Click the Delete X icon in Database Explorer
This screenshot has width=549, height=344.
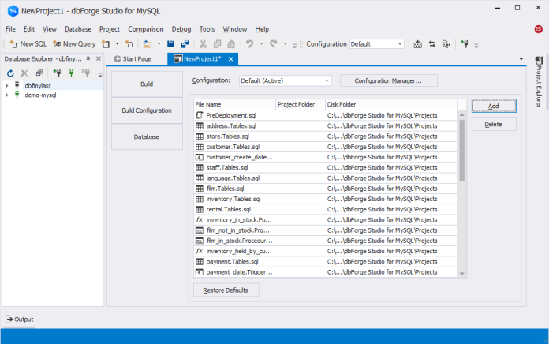24,73
